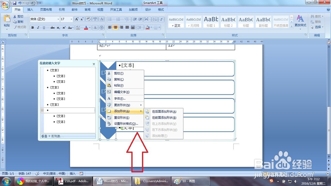
Task: Click the Word Help question mark icon
Action: (x=328, y=10)
